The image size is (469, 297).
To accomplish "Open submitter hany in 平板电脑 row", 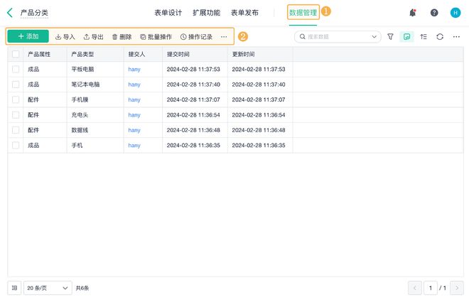I will [x=134, y=70].
